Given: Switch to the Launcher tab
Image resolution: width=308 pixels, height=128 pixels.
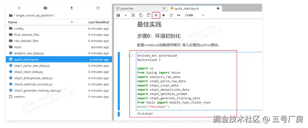Looking at the screenshot, I should (x=141, y=9).
